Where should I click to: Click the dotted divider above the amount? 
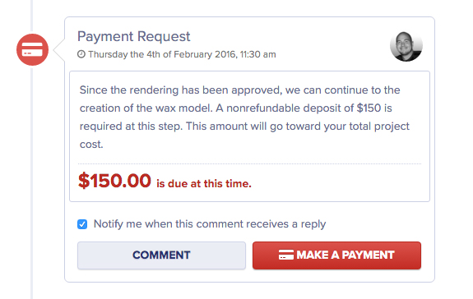click(249, 164)
